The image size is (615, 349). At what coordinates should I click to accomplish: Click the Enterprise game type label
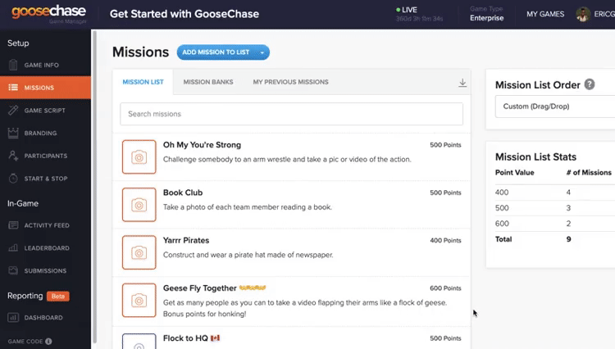pyautogui.click(x=487, y=18)
